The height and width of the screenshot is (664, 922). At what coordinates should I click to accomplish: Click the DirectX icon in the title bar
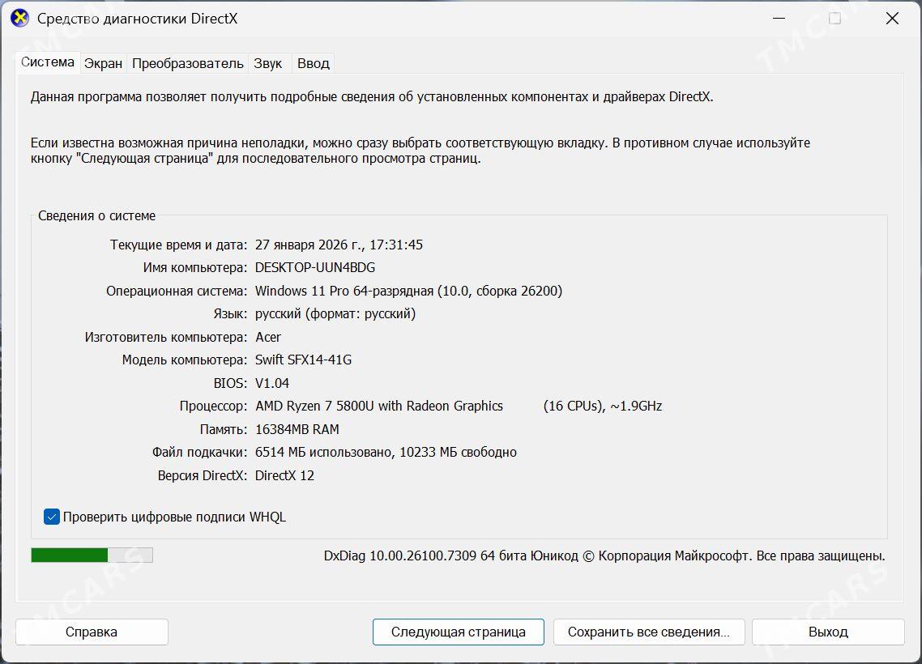pos(19,18)
